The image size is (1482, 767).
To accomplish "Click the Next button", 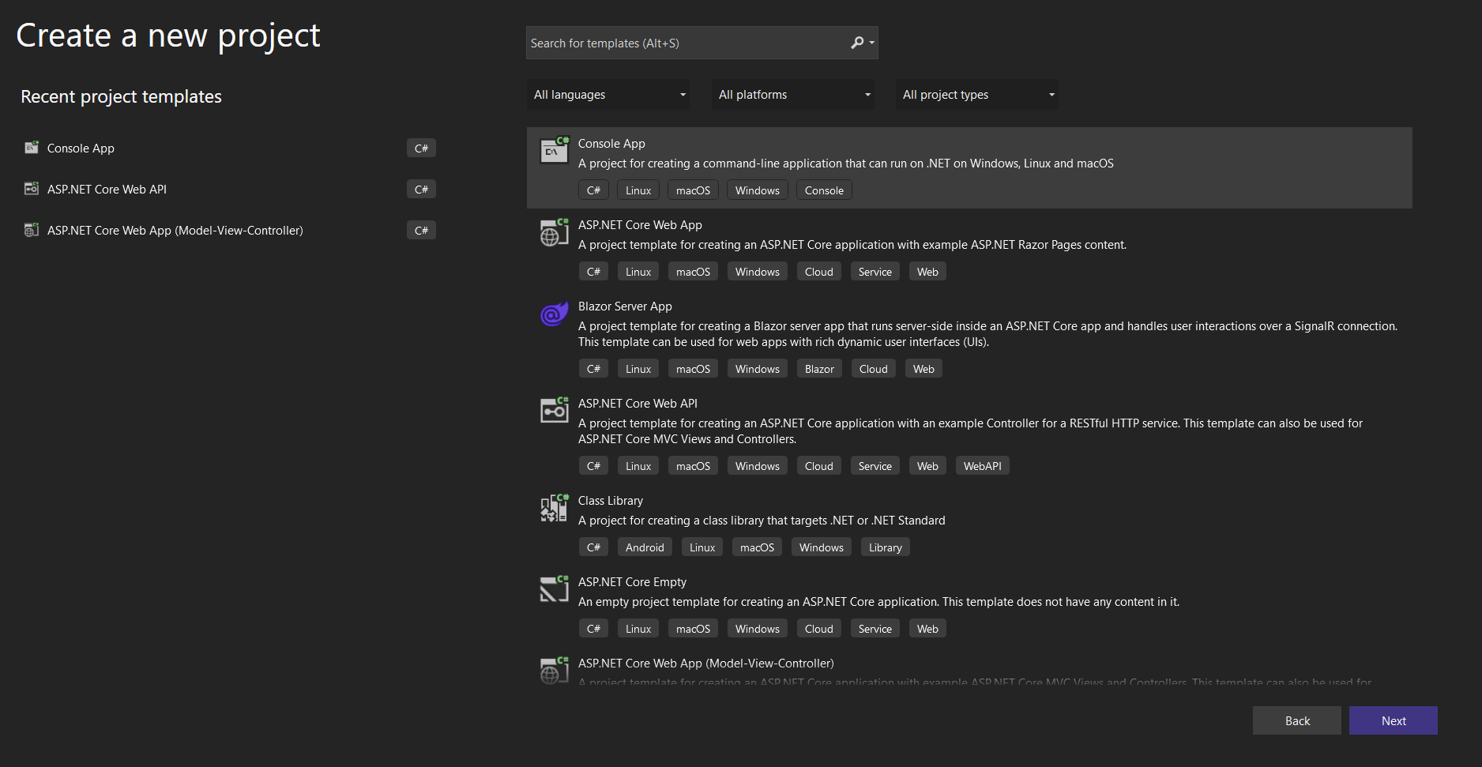I will [x=1394, y=720].
